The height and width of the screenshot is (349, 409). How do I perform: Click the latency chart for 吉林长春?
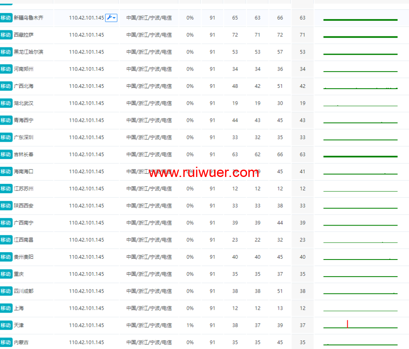pos(360,156)
